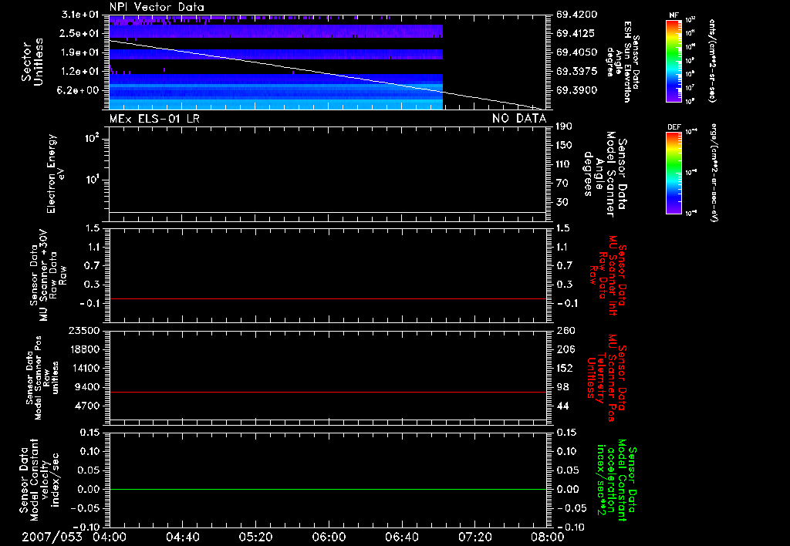Click the 04:40 time tick label
Image resolution: width=790 pixels, height=546 pixels.
[182, 537]
